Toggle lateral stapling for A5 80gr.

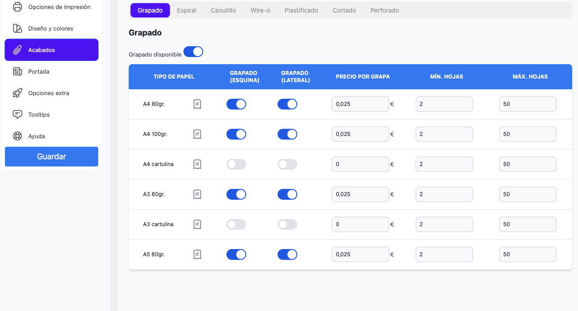(x=287, y=254)
